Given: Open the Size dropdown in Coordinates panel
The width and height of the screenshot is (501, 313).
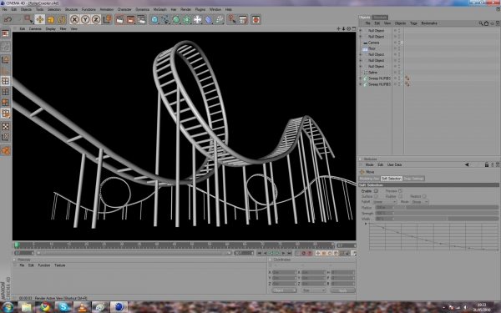Looking at the screenshot, I should 313,290.
